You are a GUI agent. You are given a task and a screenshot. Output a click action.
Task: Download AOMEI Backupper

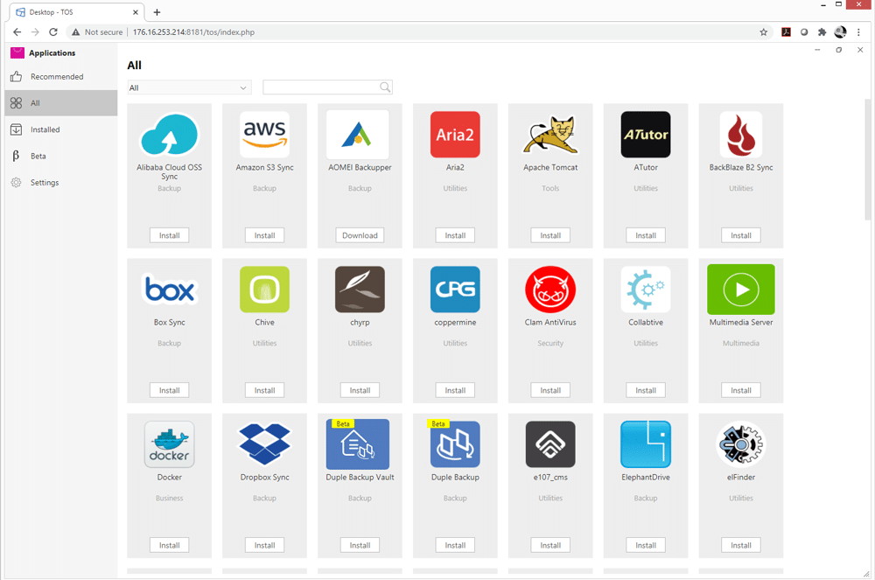pyautogui.click(x=360, y=235)
